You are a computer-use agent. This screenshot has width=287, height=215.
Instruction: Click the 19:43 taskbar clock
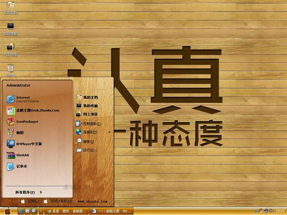tap(280, 211)
